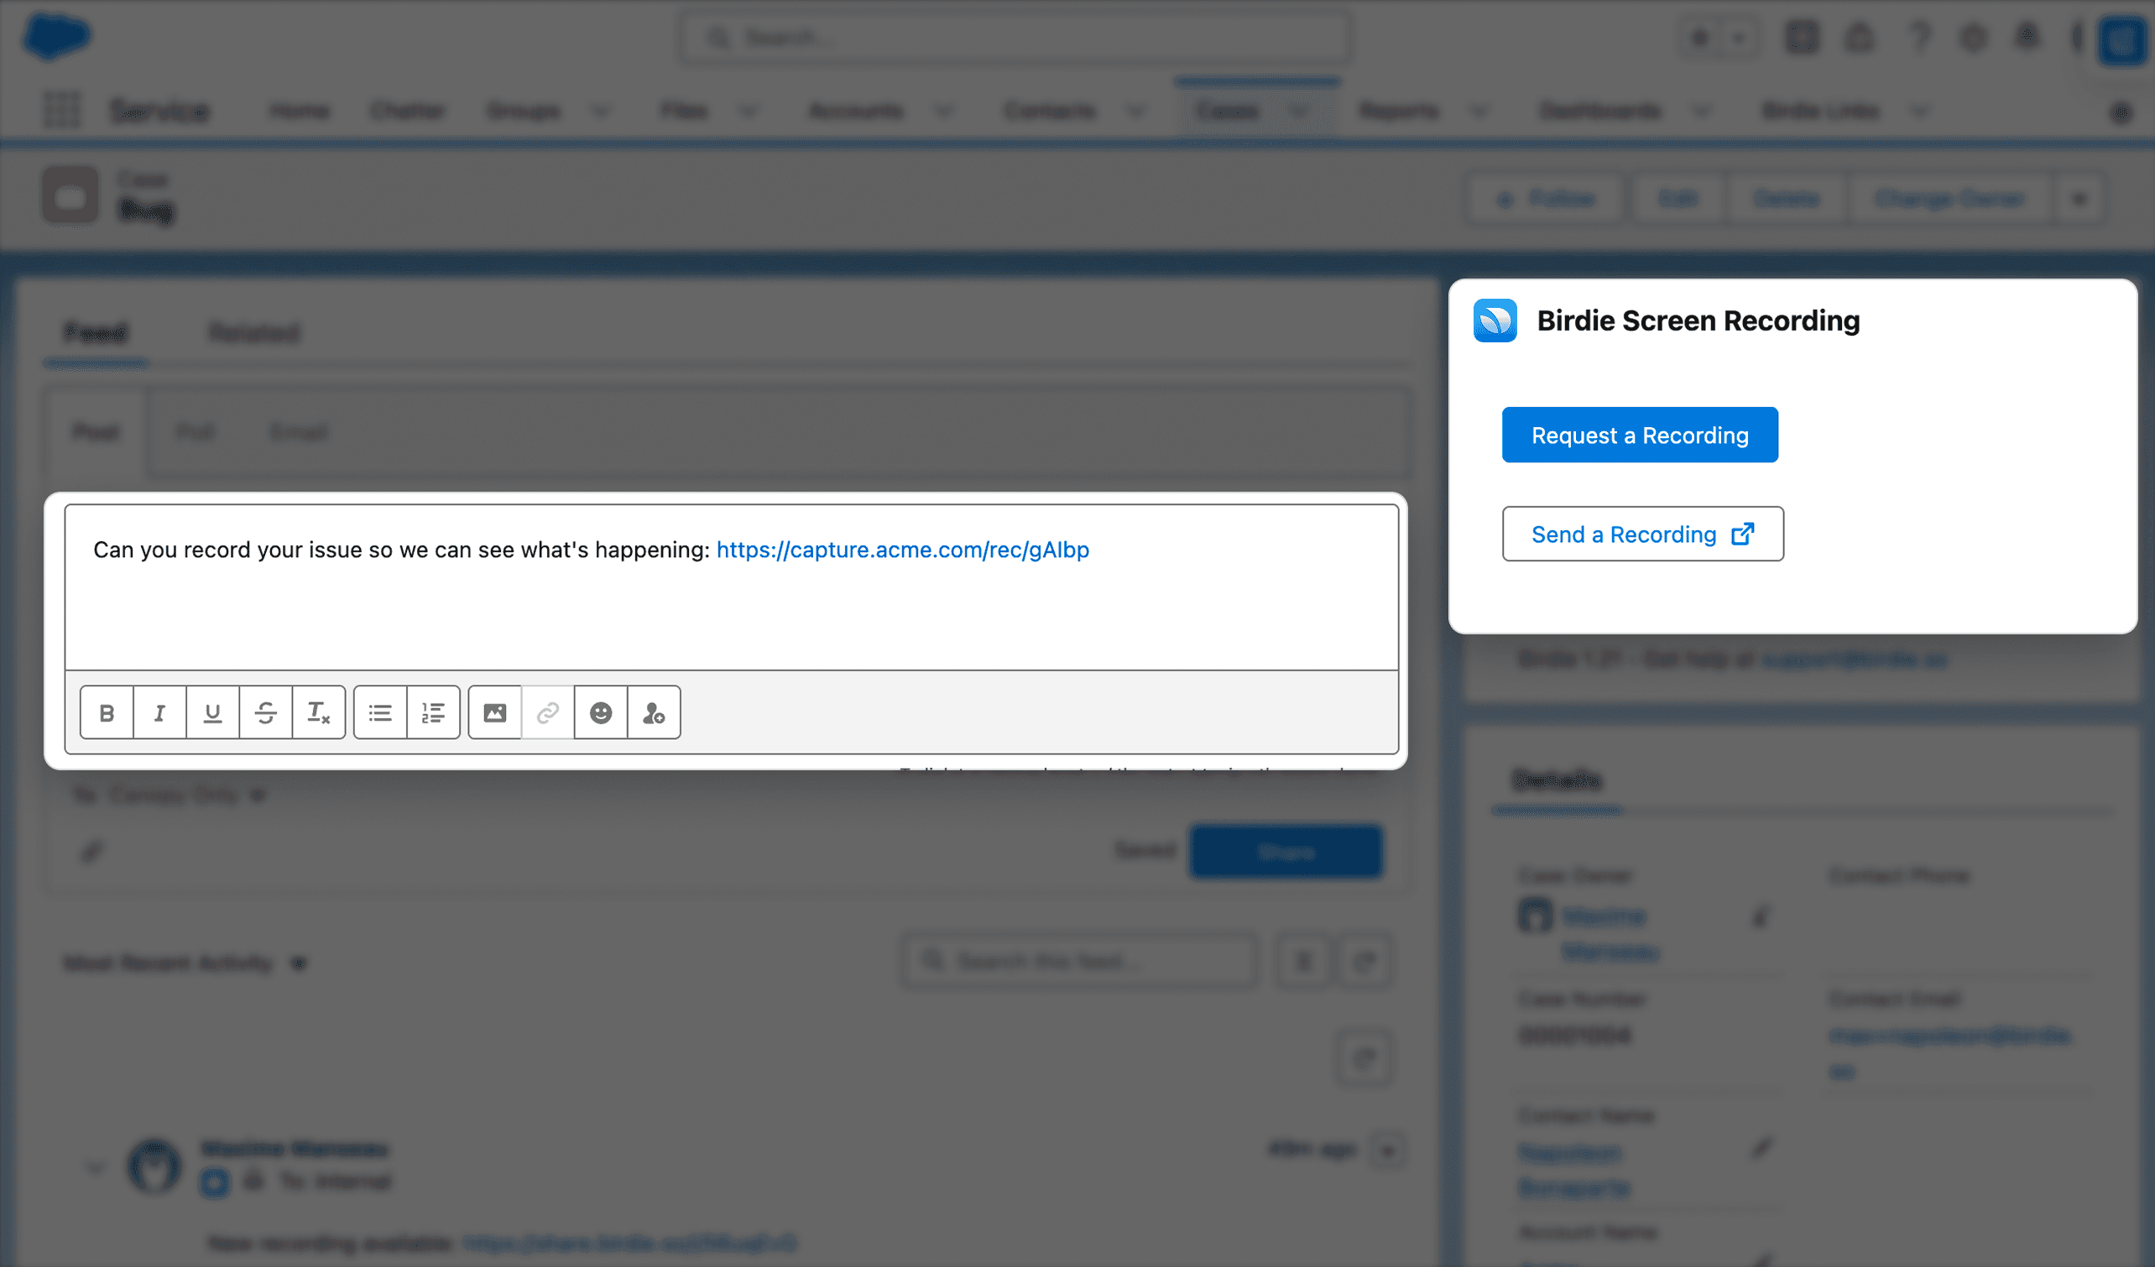The height and width of the screenshot is (1267, 2155).
Task: Click Request a Recording button
Action: pyautogui.click(x=1640, y=435)
